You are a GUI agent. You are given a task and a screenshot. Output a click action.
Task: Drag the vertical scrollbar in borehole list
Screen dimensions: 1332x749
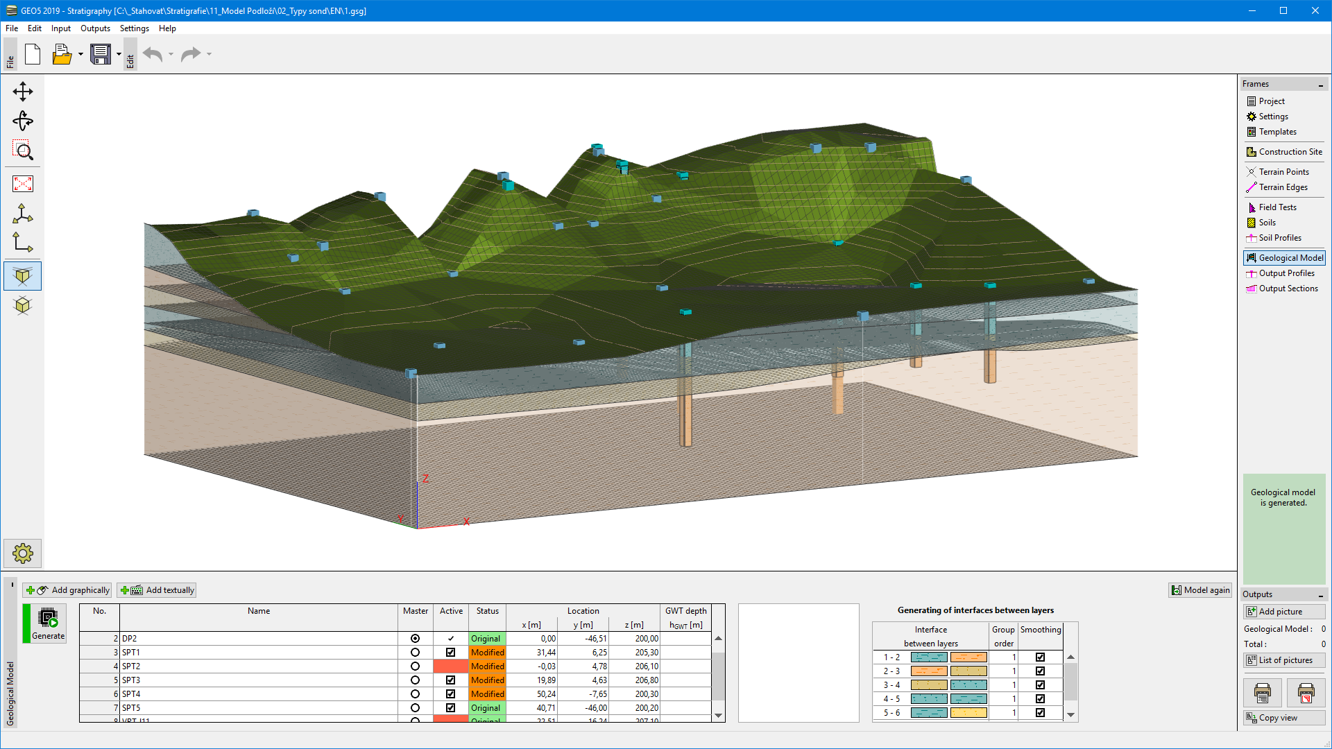(720, 677)
